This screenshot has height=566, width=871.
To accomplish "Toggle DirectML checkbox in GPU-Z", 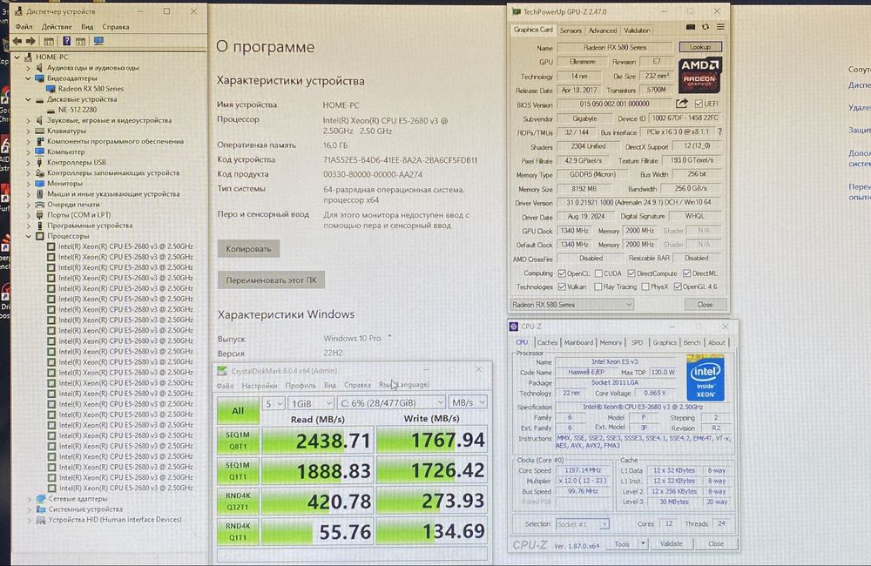I will pyautogui.click(x=687, y=273).
